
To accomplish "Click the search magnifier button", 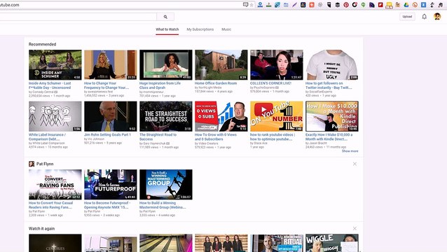I will [165, 17].
